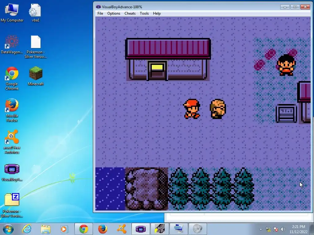
Task: Show hidden system tray icons arrow
Action: [x=261, y=229]
